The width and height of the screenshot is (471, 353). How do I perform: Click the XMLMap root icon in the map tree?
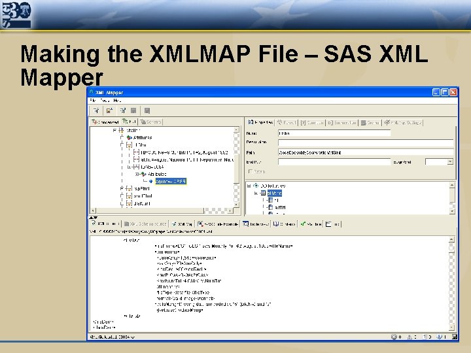click(x=256, y=186)
